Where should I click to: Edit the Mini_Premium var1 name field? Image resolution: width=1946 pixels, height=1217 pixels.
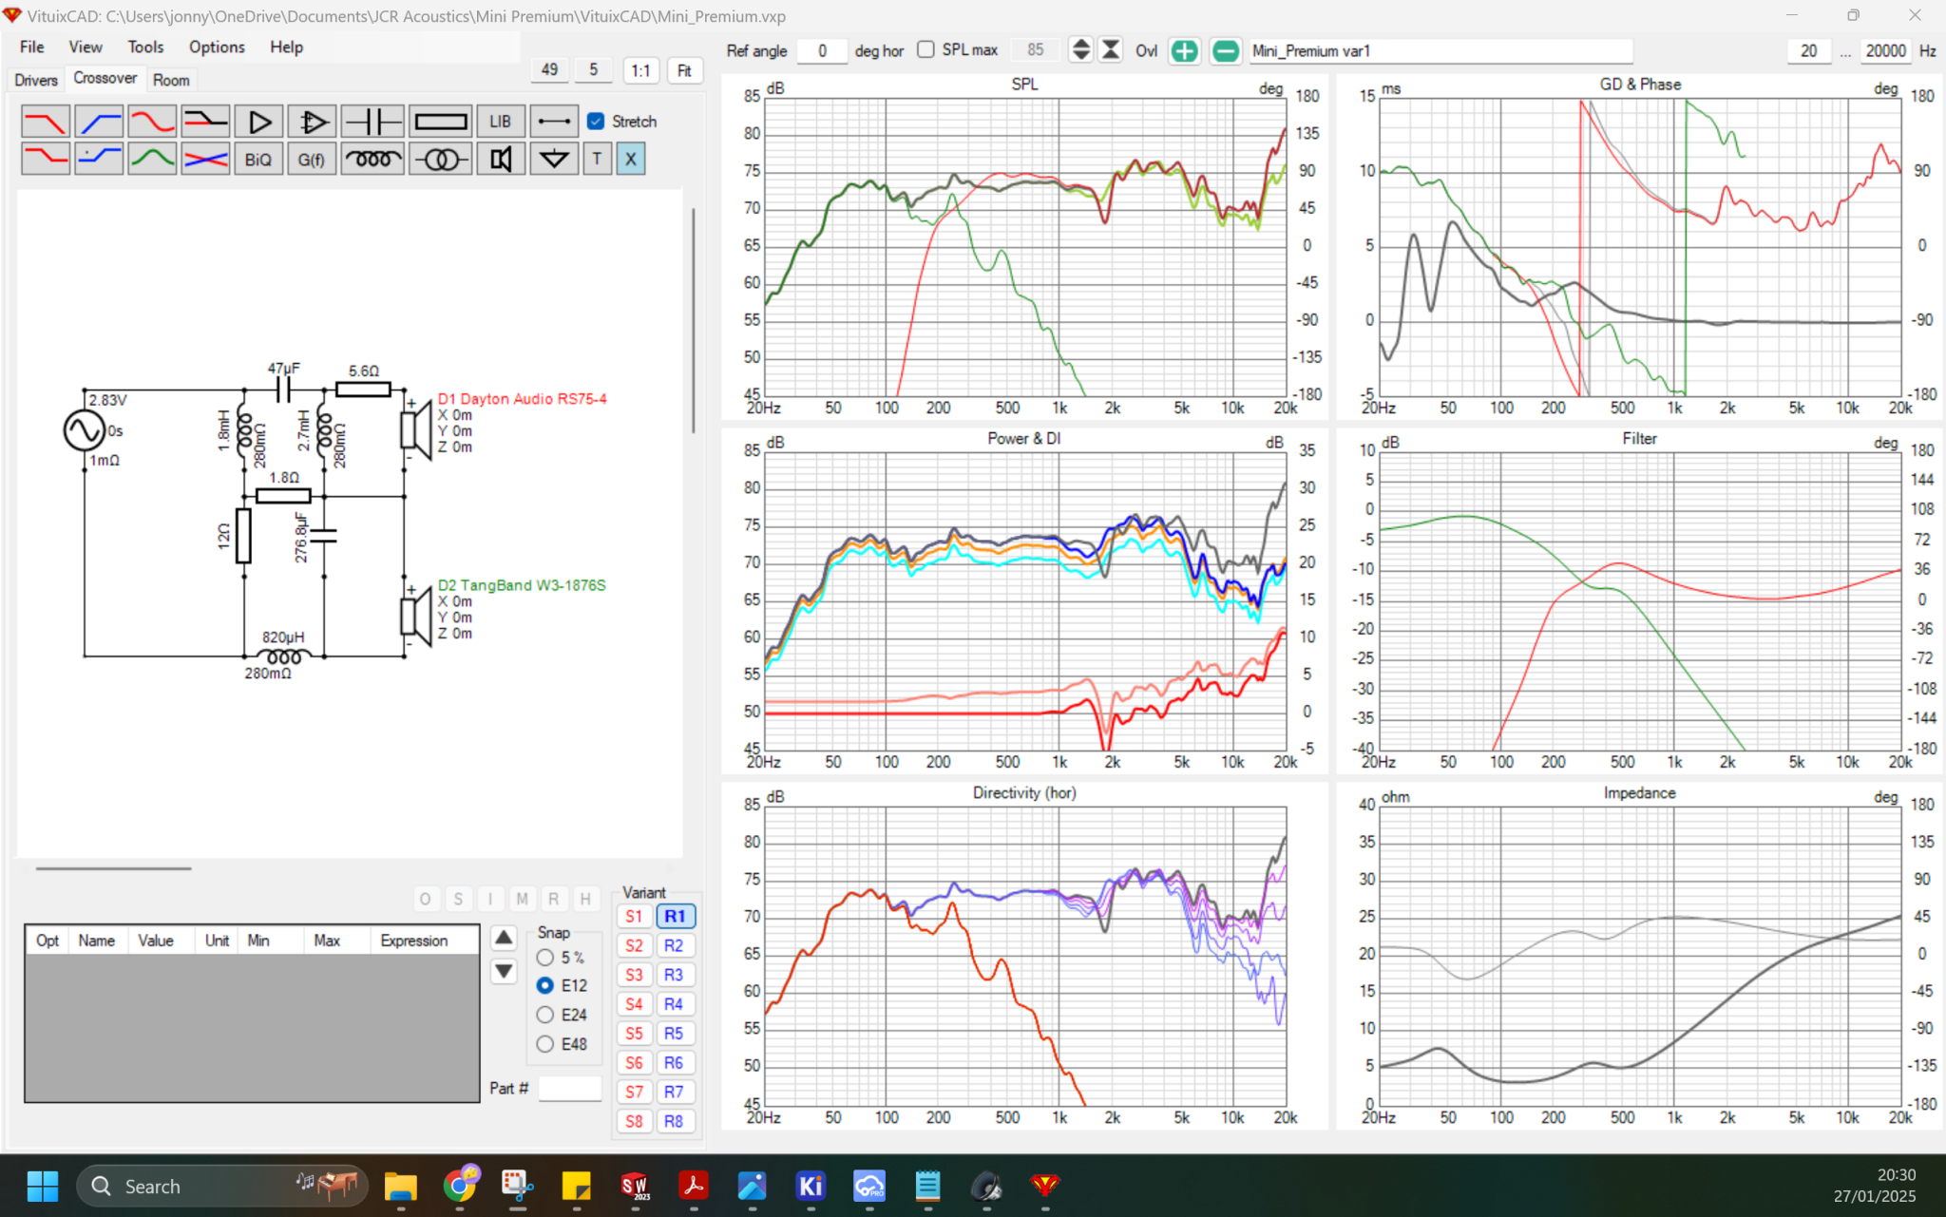point(1441,50)
